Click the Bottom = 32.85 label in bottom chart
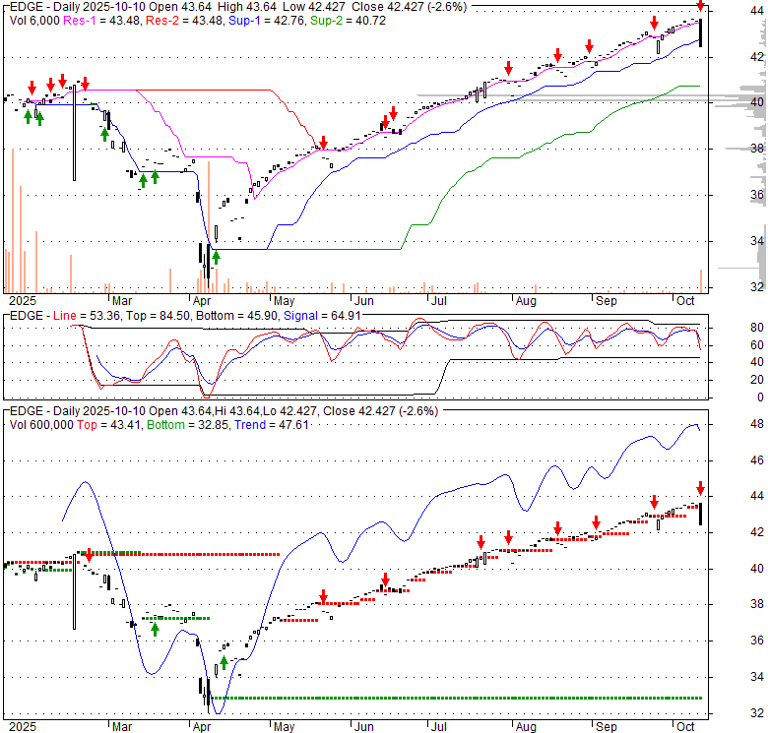Image resolution: width=768 pixels, height=733 pixels. pos(187,425)
